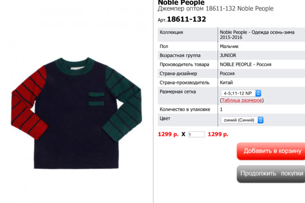Open the size grid dropdown 4-5;11-12 NP
Screen dimensions: 305x203
pyautogui.click(x=241, y=93)
